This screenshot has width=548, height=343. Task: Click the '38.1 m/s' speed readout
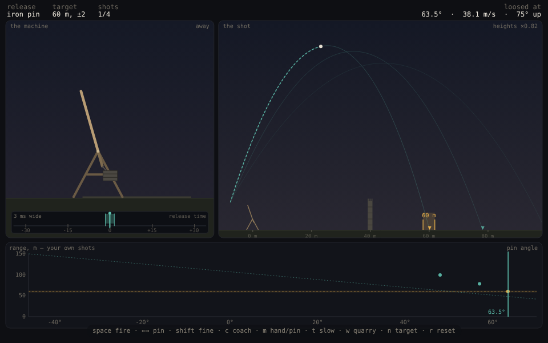479,14
